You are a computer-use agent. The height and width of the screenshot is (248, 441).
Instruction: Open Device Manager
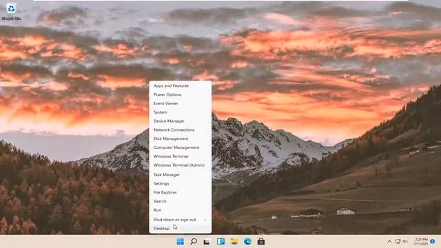181,121
